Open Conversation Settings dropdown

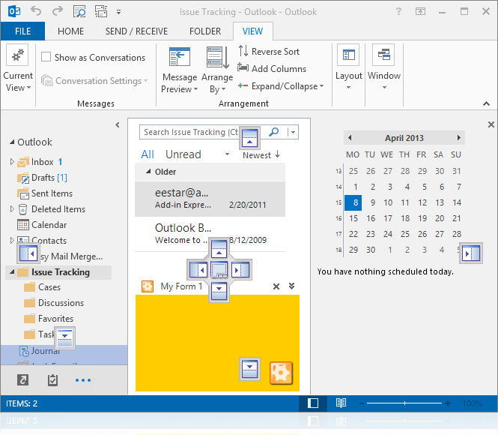(94, 81)
